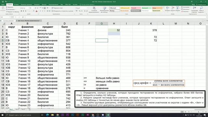Select cell H2 containing 32

coord(114,30)
